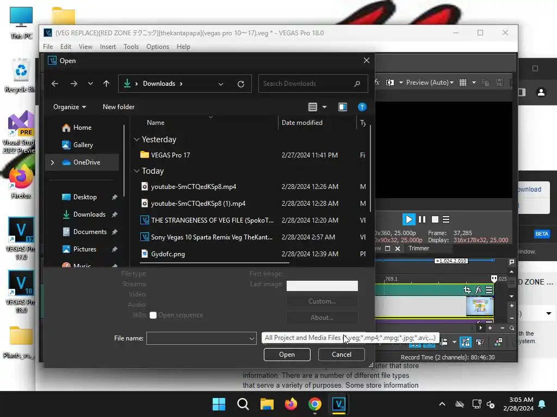Stop the video preview playback
Image resolution: width=557 pixels, height=417 pixels.
tap(435, 219)
